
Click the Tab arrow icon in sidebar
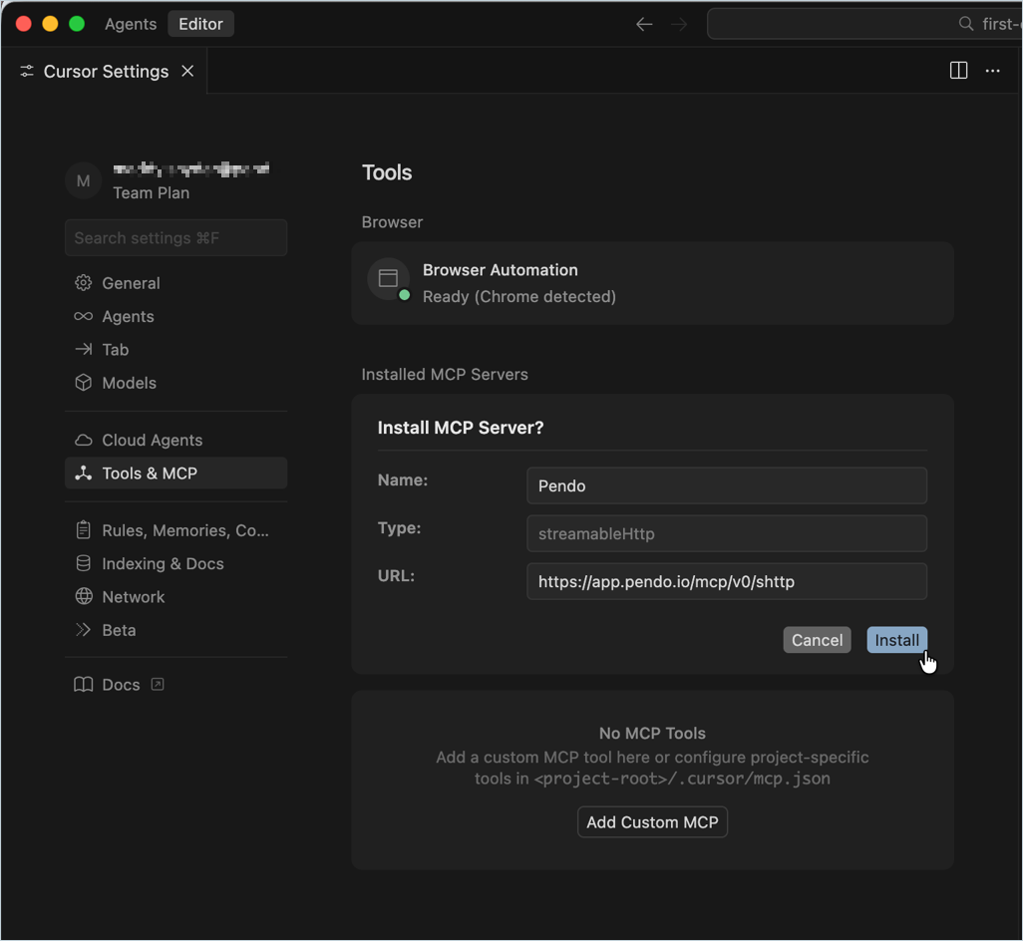pyautogui.click(x=84, y=350)
